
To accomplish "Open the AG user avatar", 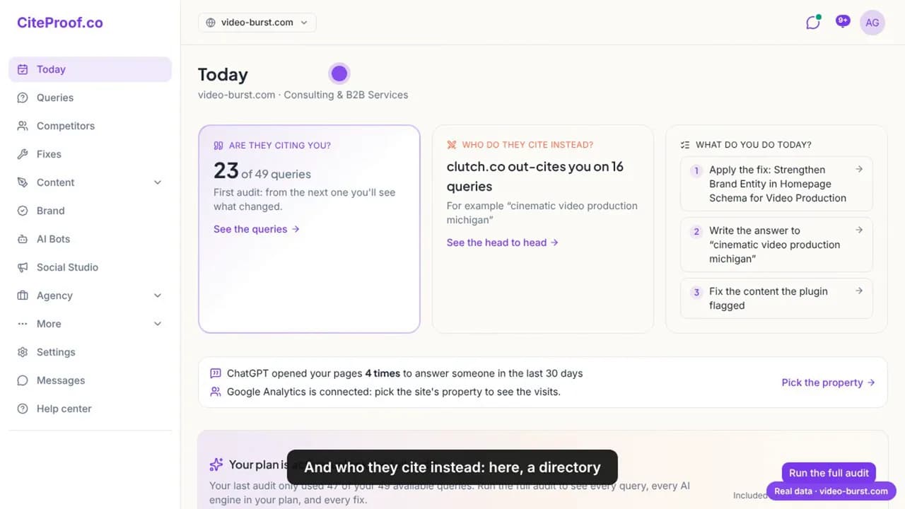I will click(x=872, y=23).
